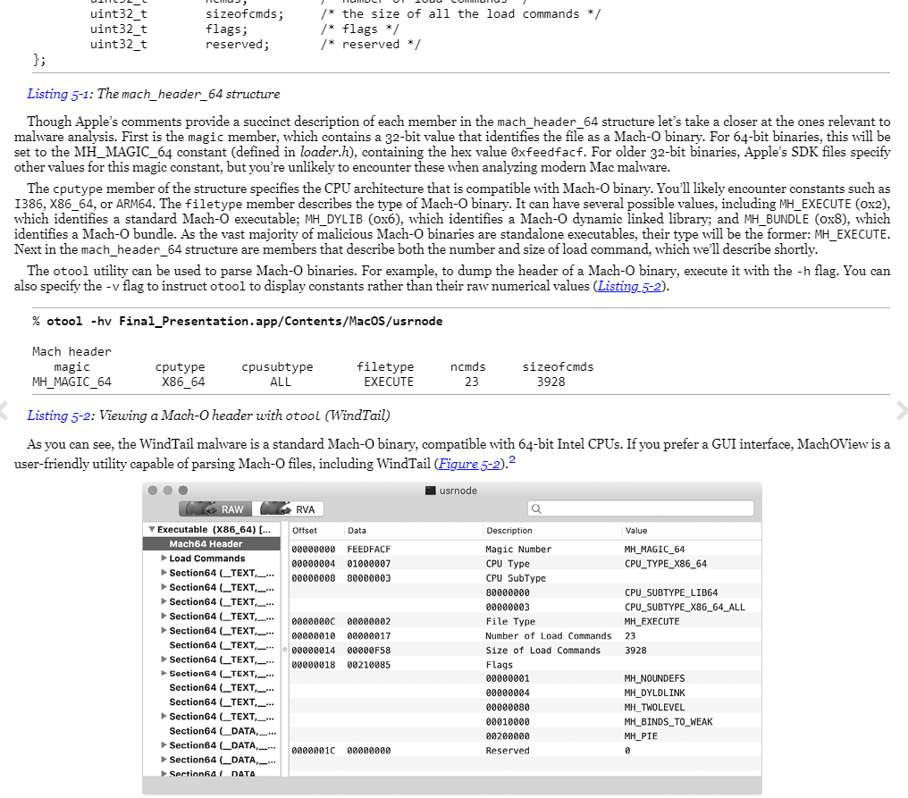Click the magnifier icon in the search box
The width and height of the screenshot is (908, 798).
pos(536,509)
